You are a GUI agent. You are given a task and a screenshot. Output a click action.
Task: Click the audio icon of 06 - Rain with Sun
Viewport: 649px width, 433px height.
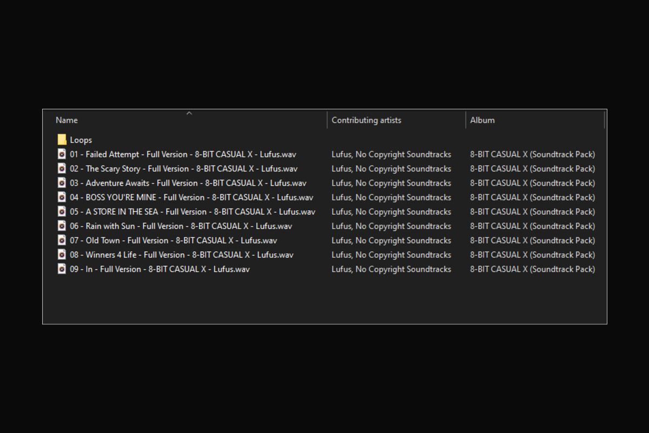62,226
